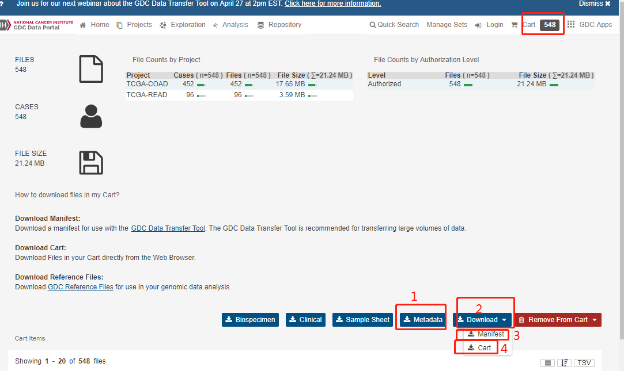Expand the Remove From Cart dropdown
The image size is (624, 371).
tap(558, 320)
